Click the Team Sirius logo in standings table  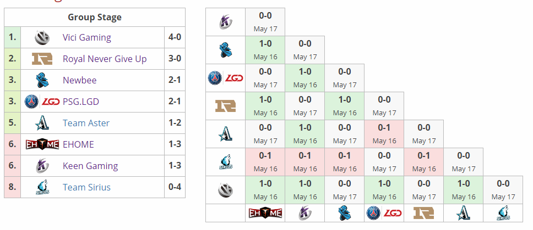click(42, 187)
